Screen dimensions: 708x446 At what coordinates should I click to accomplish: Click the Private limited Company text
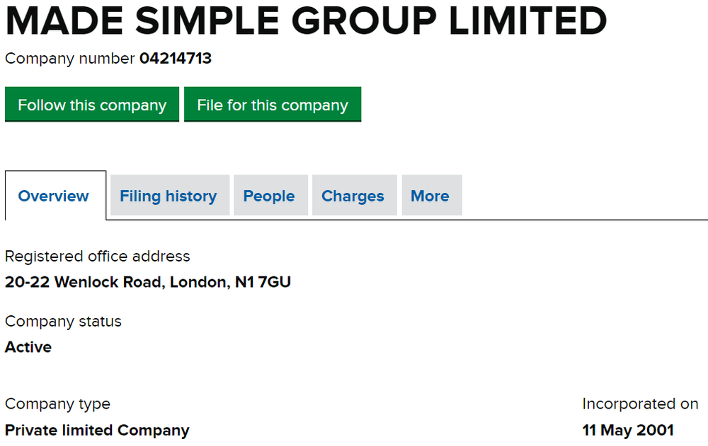pos(97,430)
